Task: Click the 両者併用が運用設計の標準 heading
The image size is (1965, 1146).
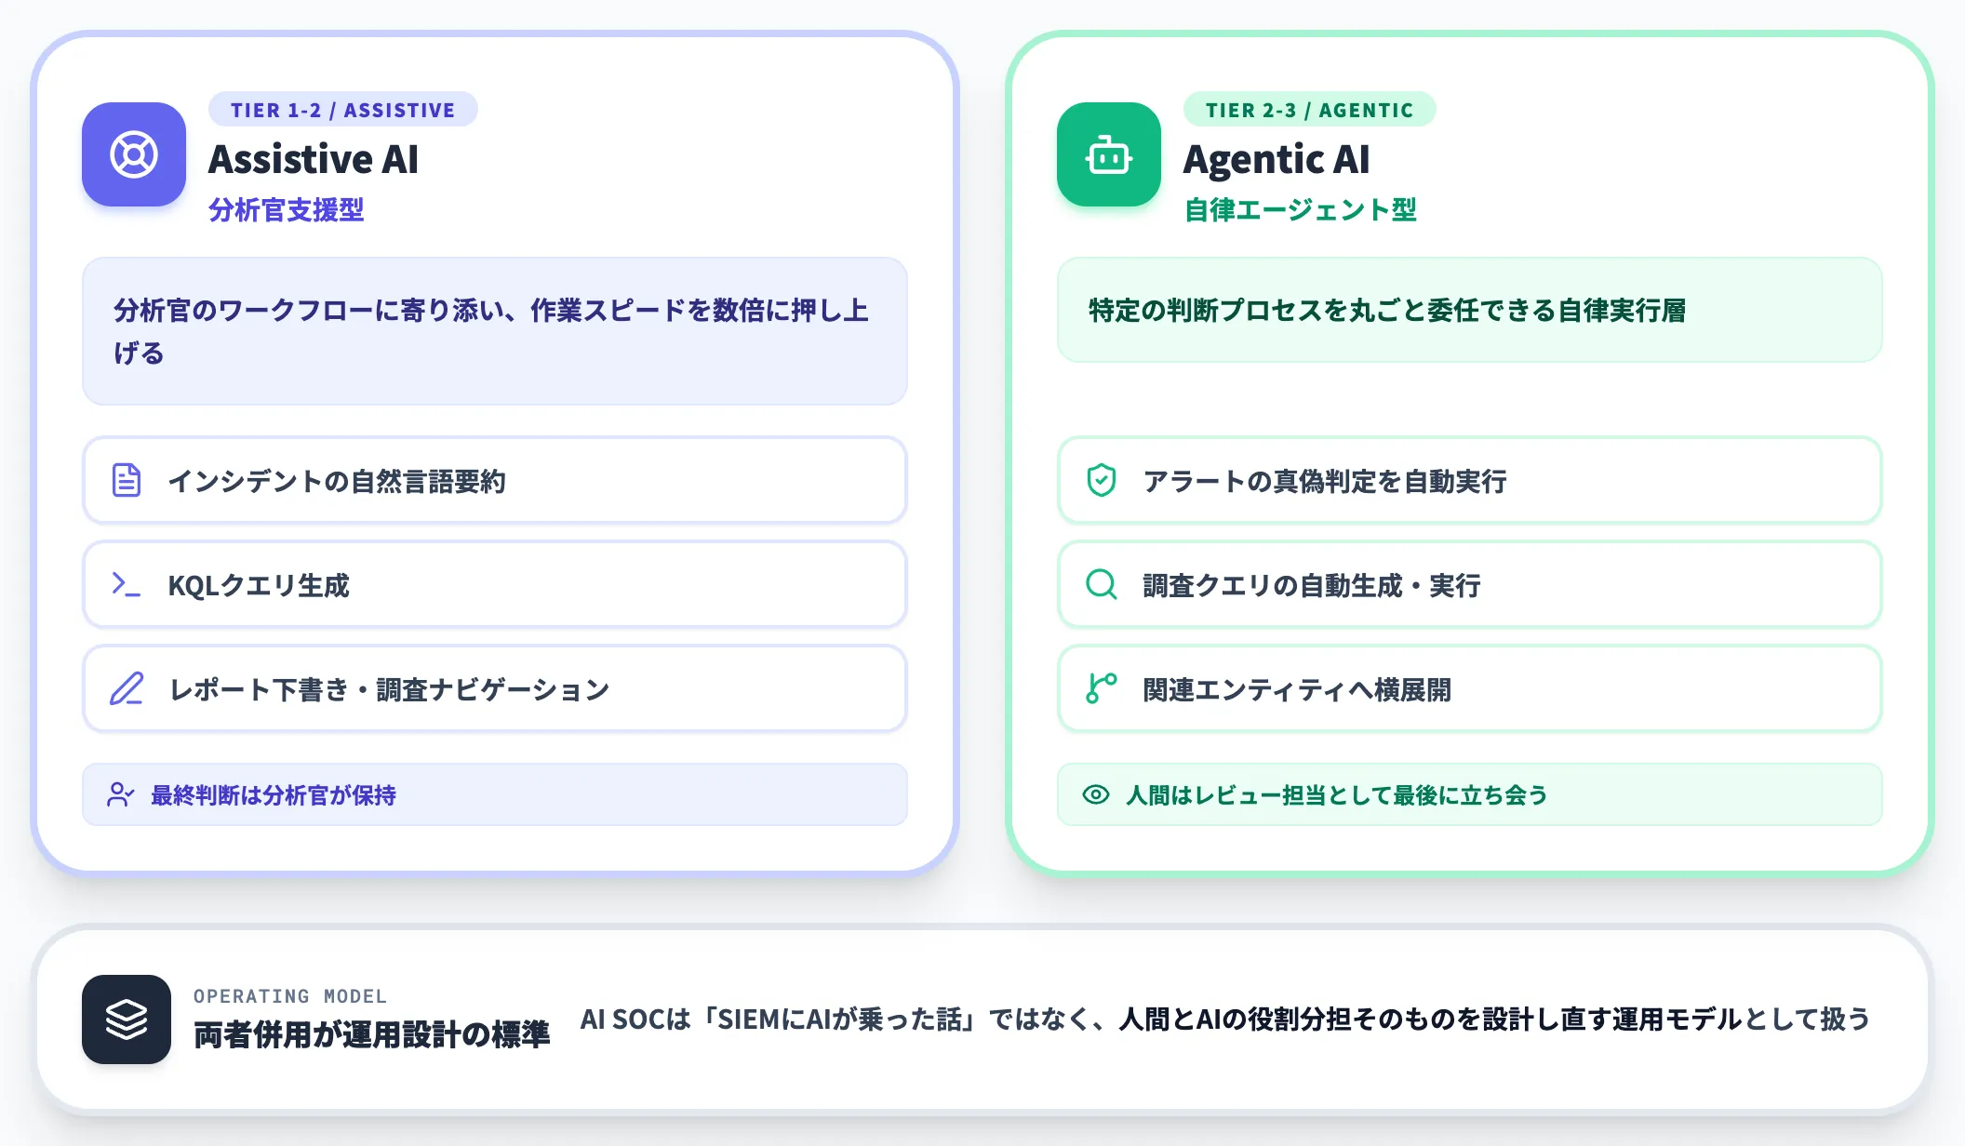Action: click(x=372, y=1034)
